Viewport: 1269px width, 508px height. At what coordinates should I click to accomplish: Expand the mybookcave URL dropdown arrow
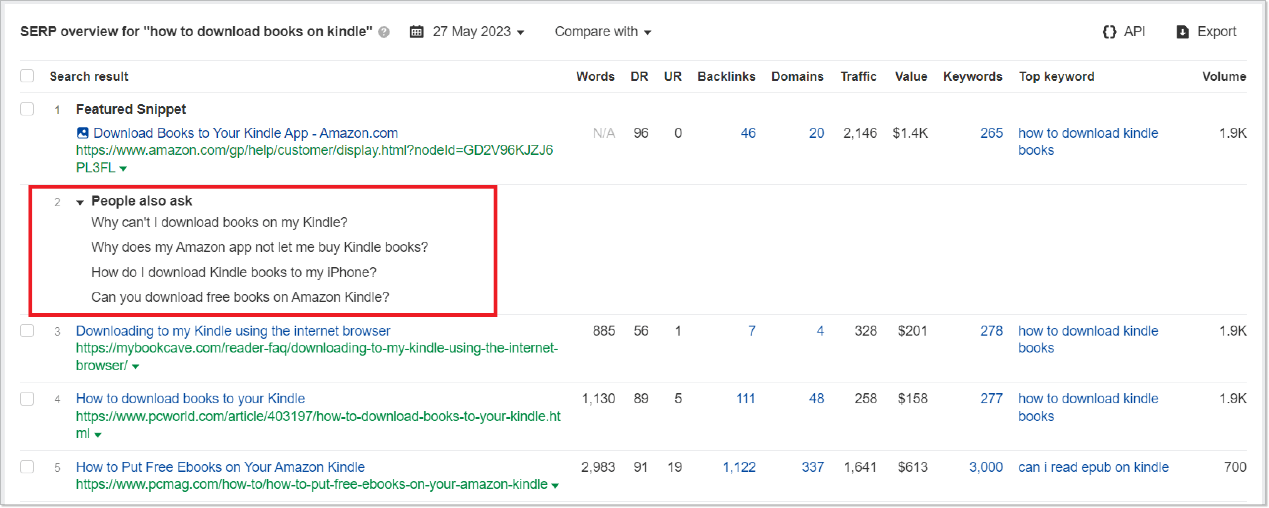pos(136,367)
